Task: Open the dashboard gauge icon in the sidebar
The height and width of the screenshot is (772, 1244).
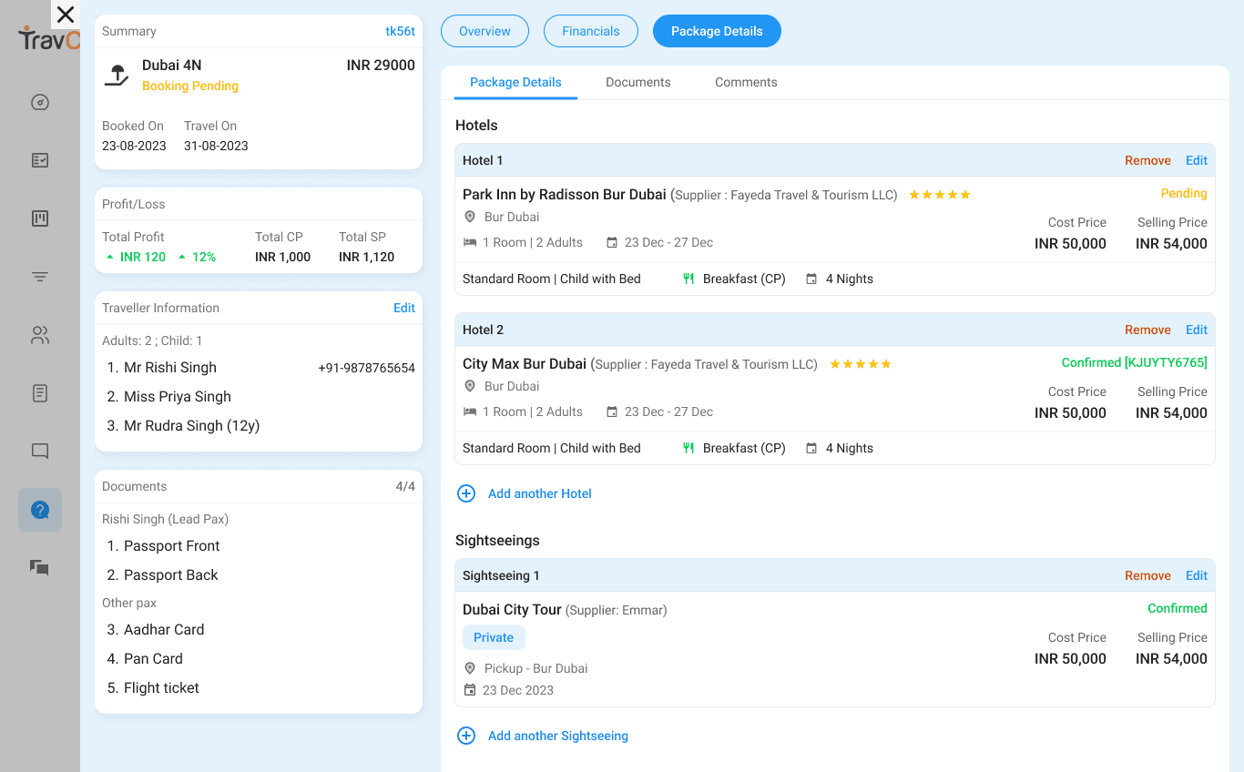Action: point(40,102)
